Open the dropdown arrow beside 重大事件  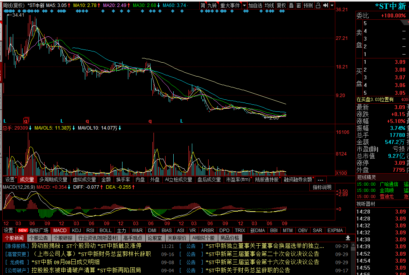click(x=244, y=5)
